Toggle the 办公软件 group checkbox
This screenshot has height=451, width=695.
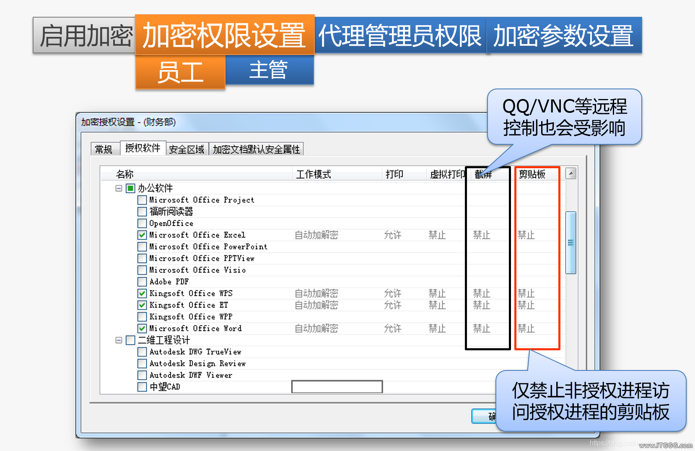tap(130, 188)
